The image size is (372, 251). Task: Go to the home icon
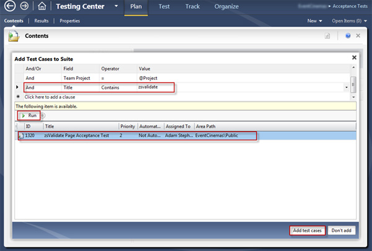click(42, 8)
